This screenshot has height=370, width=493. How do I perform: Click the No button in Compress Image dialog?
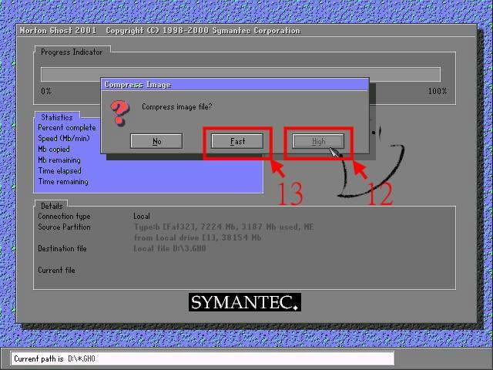[156, 141]
